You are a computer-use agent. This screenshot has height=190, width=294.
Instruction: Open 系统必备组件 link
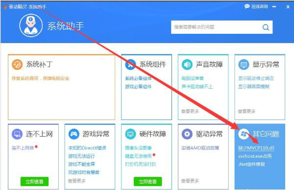[x=138, y=78]
